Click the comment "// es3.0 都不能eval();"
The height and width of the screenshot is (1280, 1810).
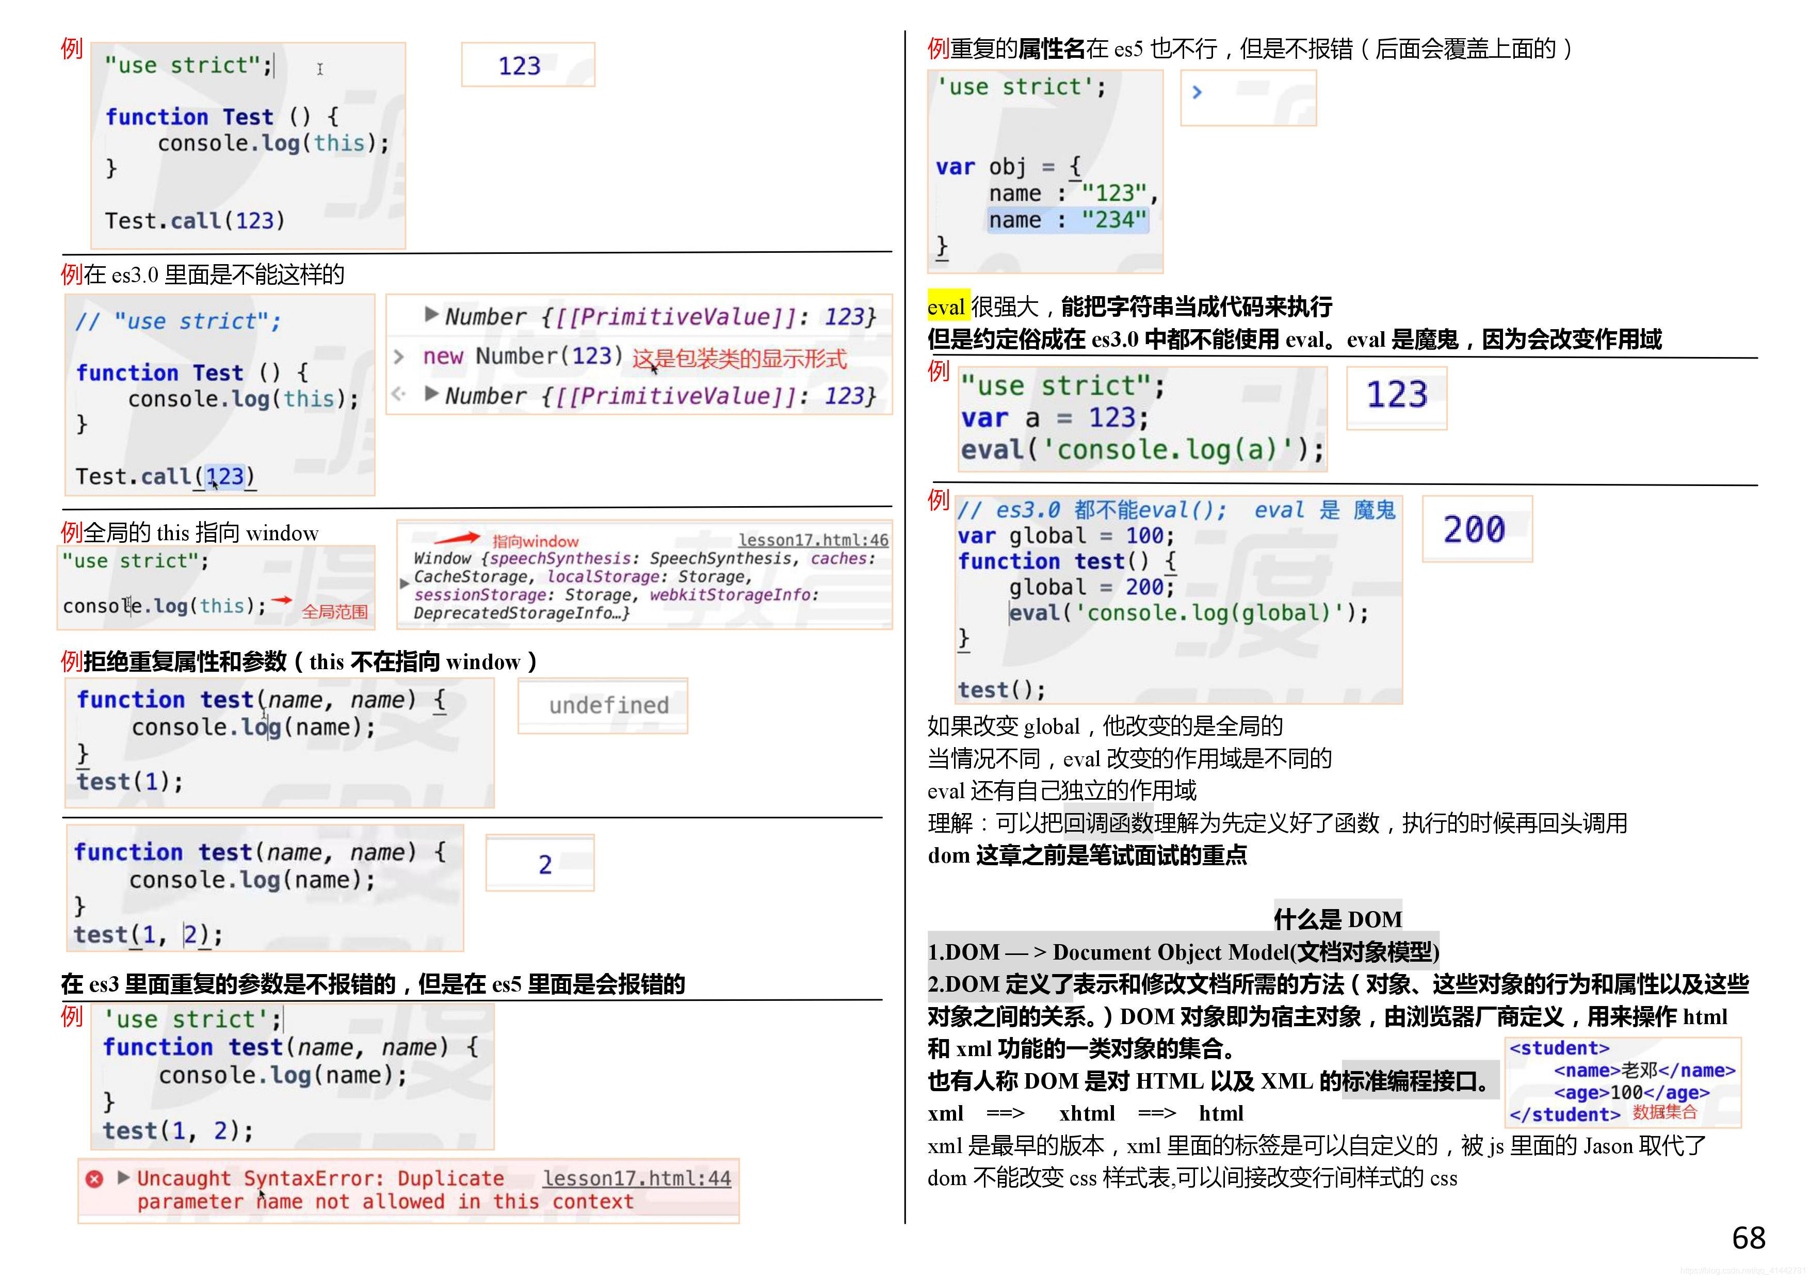1092,510
